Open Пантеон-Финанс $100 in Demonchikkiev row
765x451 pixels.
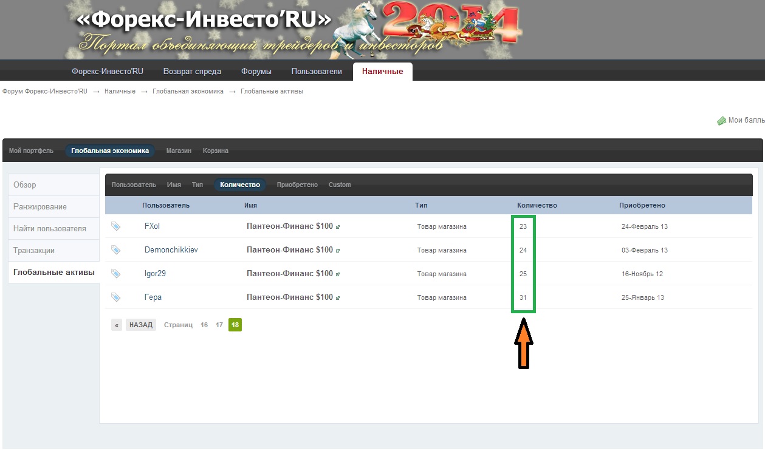(x=290, y=249)
